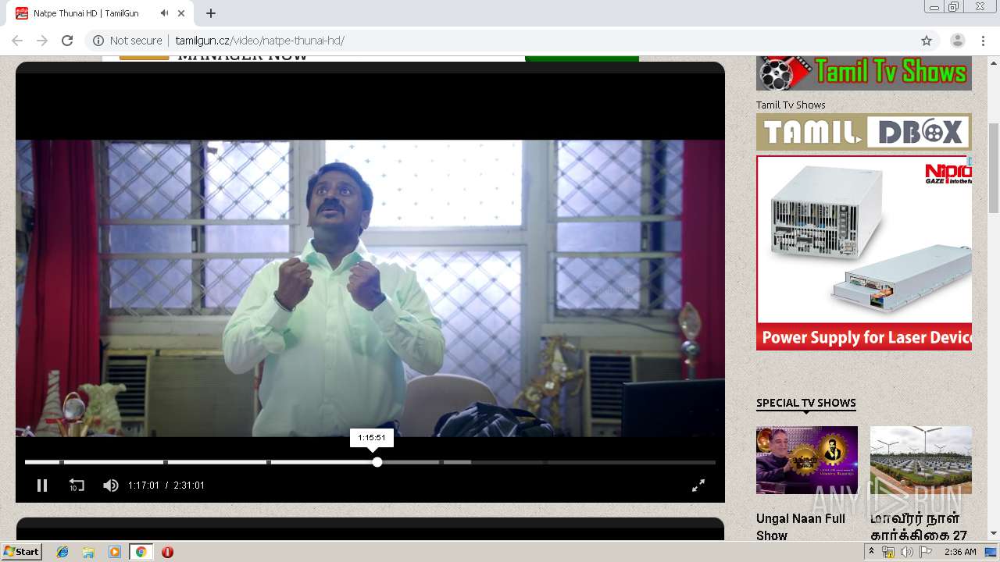1000x562 pixels.
Task: Click the 2:36 AM system clock
Action: click(960, 552)
